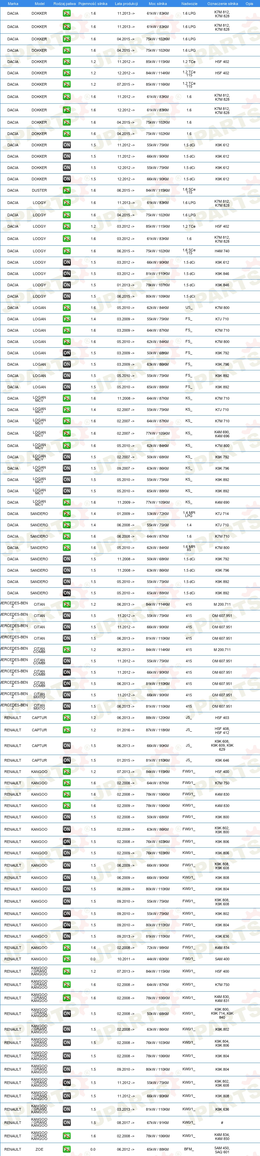This screenshot has width=260, height=1156.
Task: Click the 87kW / 118KM power cell
Action: click(x=158, y=730)
